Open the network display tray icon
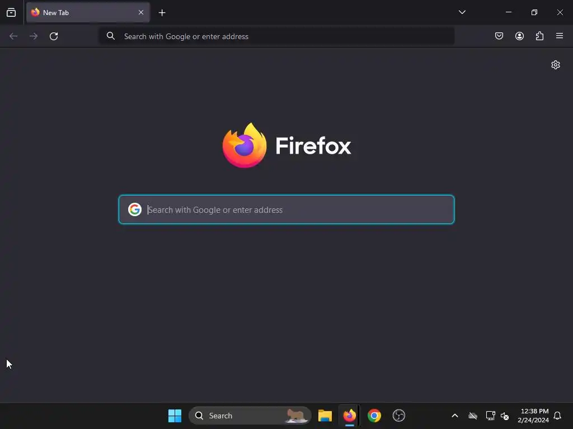The width and height of the screenshot is (573, 429). [x=490, y=416]
